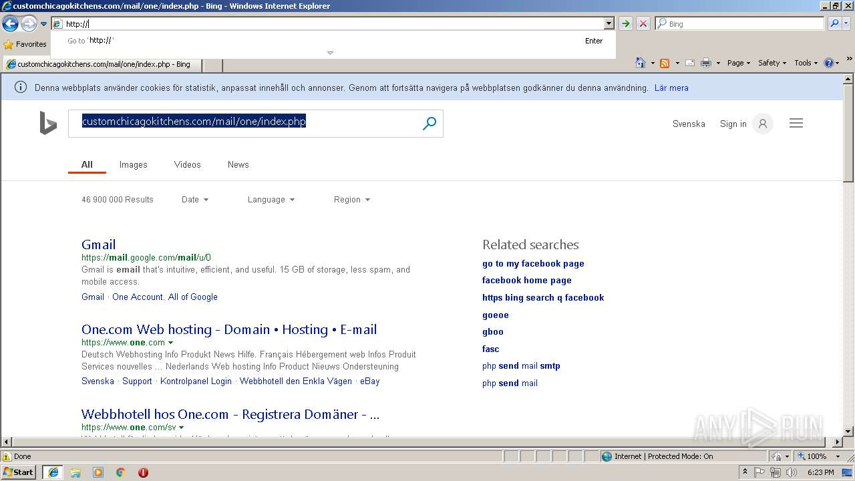Click the Bing page search field
This screenshot has width=855, height=481.
(x=244, y=124)
